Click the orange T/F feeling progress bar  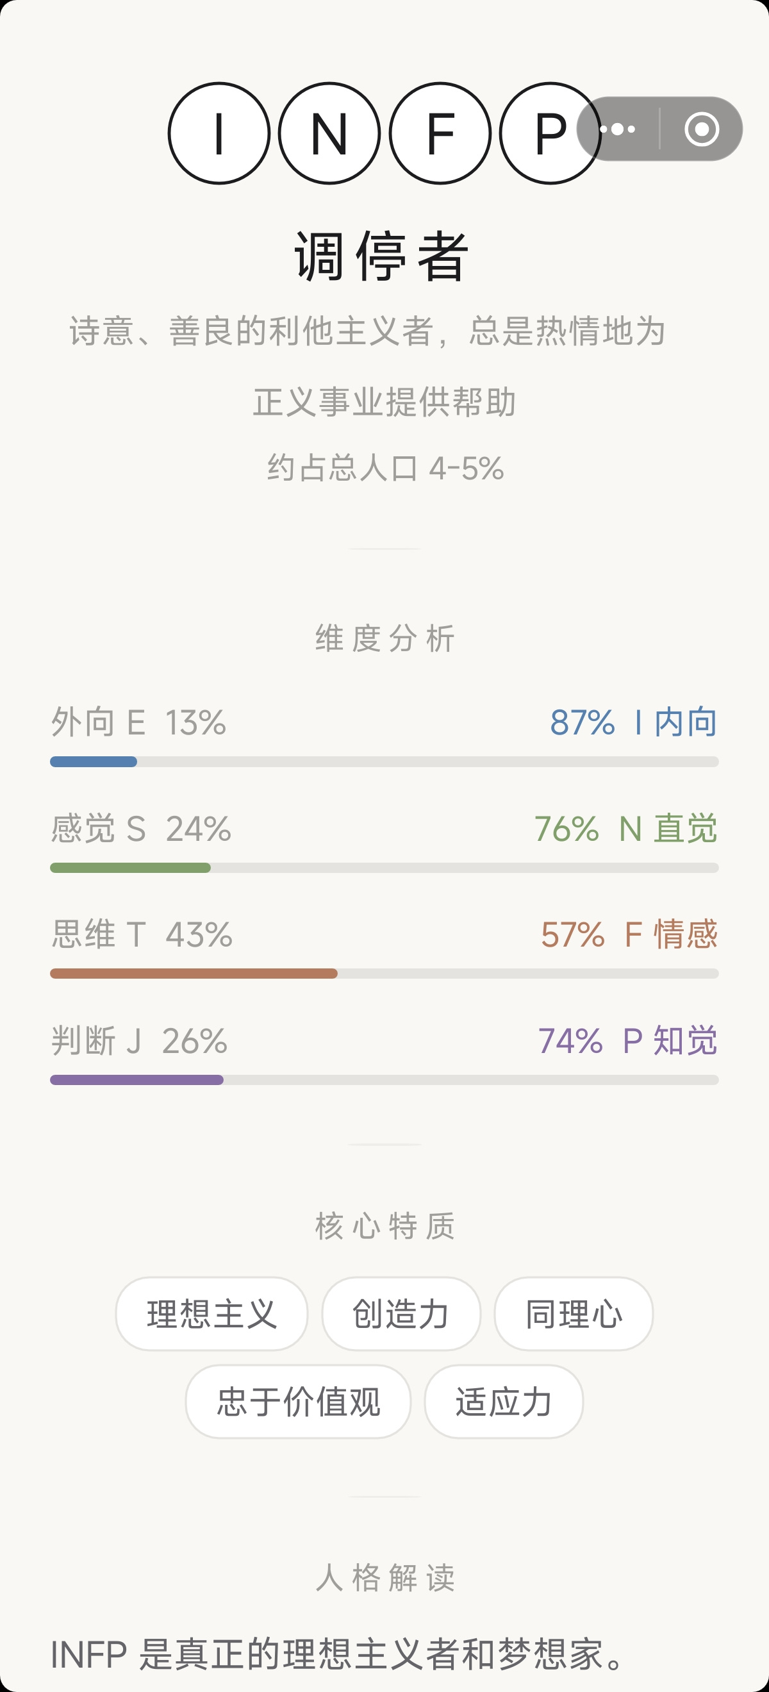pyautogui.click(x=384, y=974)
